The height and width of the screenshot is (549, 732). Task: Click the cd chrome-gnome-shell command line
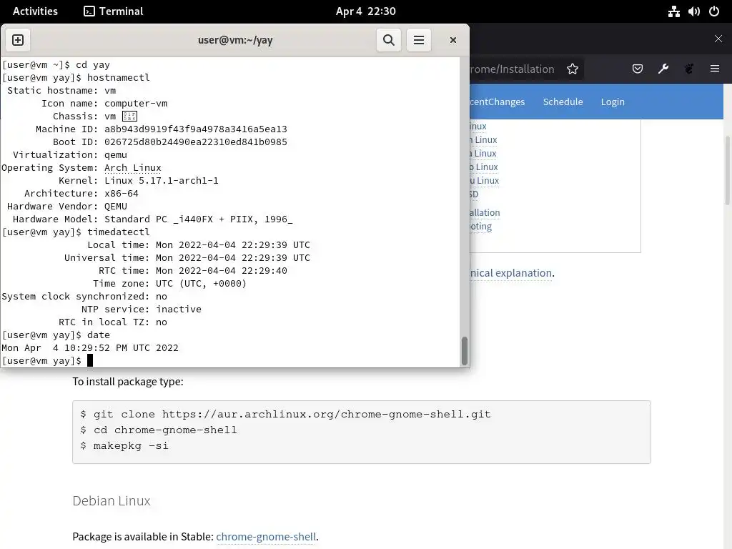click(159, 430)
